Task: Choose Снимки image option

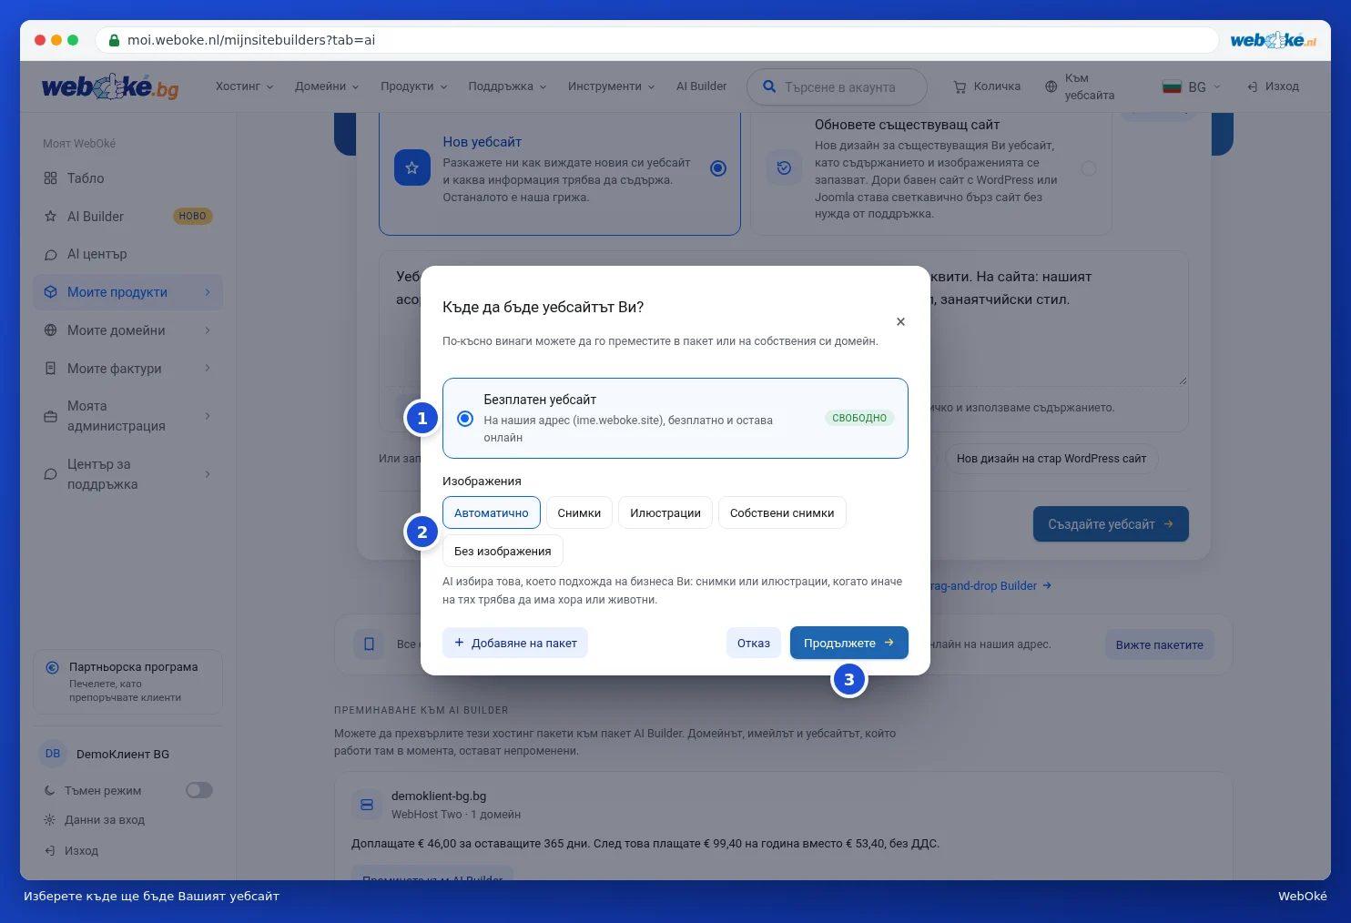Action: click(x=579, y=512)
